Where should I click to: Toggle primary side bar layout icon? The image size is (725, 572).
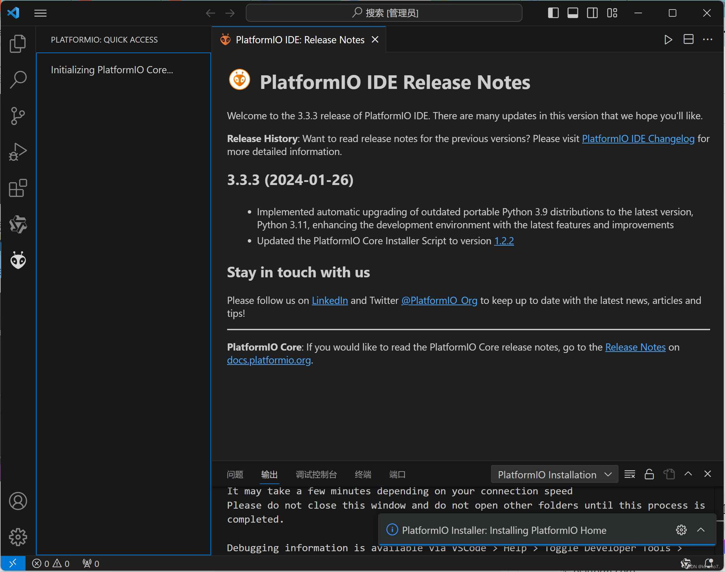pos(553,13)
